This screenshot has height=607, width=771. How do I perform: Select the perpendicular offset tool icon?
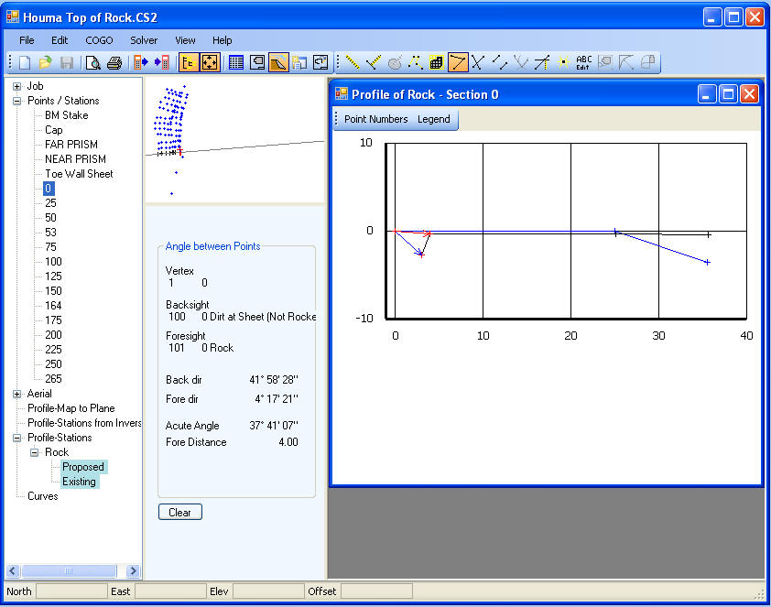tap(374, 62)
